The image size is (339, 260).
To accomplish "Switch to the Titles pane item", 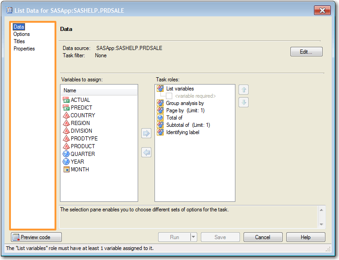I will pos(19,41).
